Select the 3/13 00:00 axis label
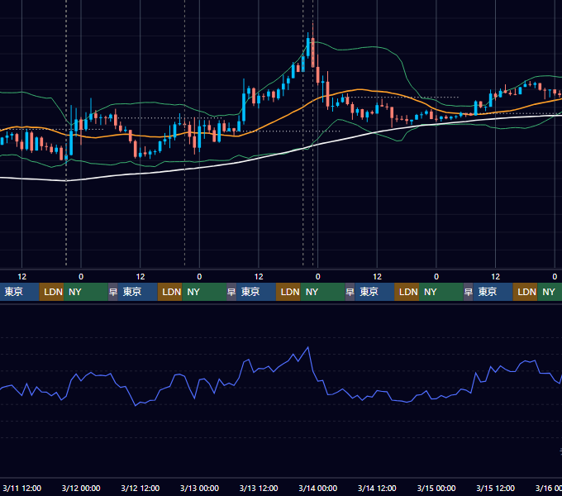The height and width of the screenshot is (496, 562). tap(199, 488)
